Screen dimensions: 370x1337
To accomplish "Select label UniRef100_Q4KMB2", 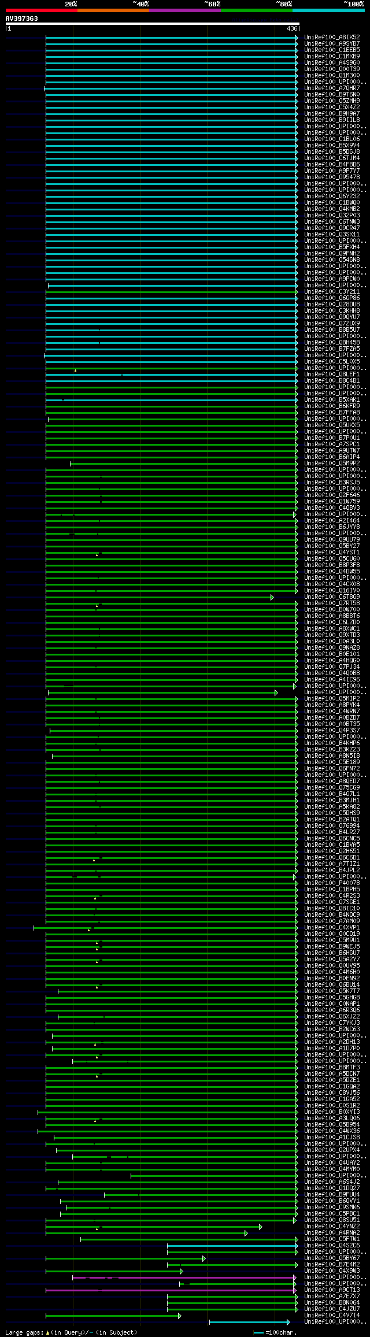I will pos(332,209).
